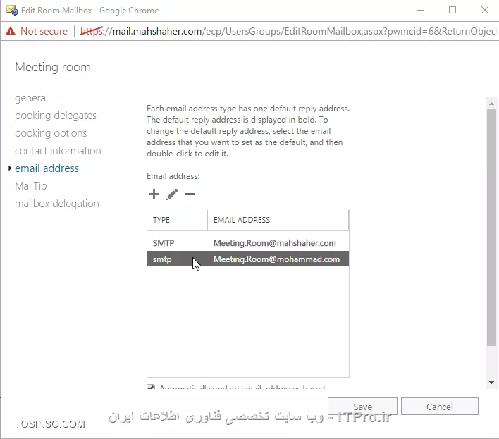Click the lowercase smtp type cell
The image size is (499, 439).
coord(162,259)
